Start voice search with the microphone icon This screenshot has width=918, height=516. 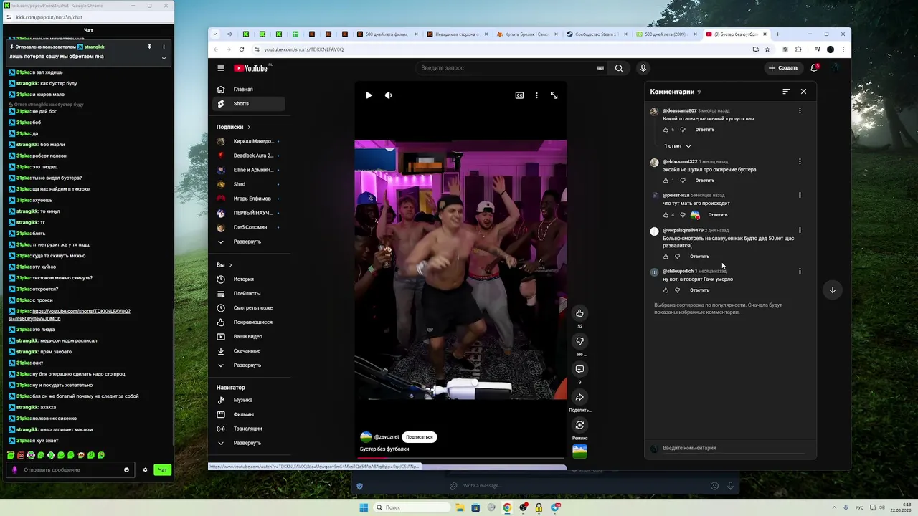(x=643, y=68)
